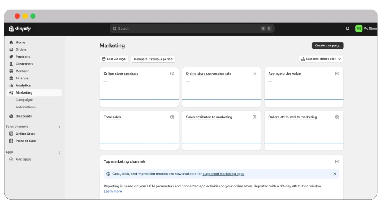Click the Shopify logo
The image size is (381, 206).
[x=20, y=29]
